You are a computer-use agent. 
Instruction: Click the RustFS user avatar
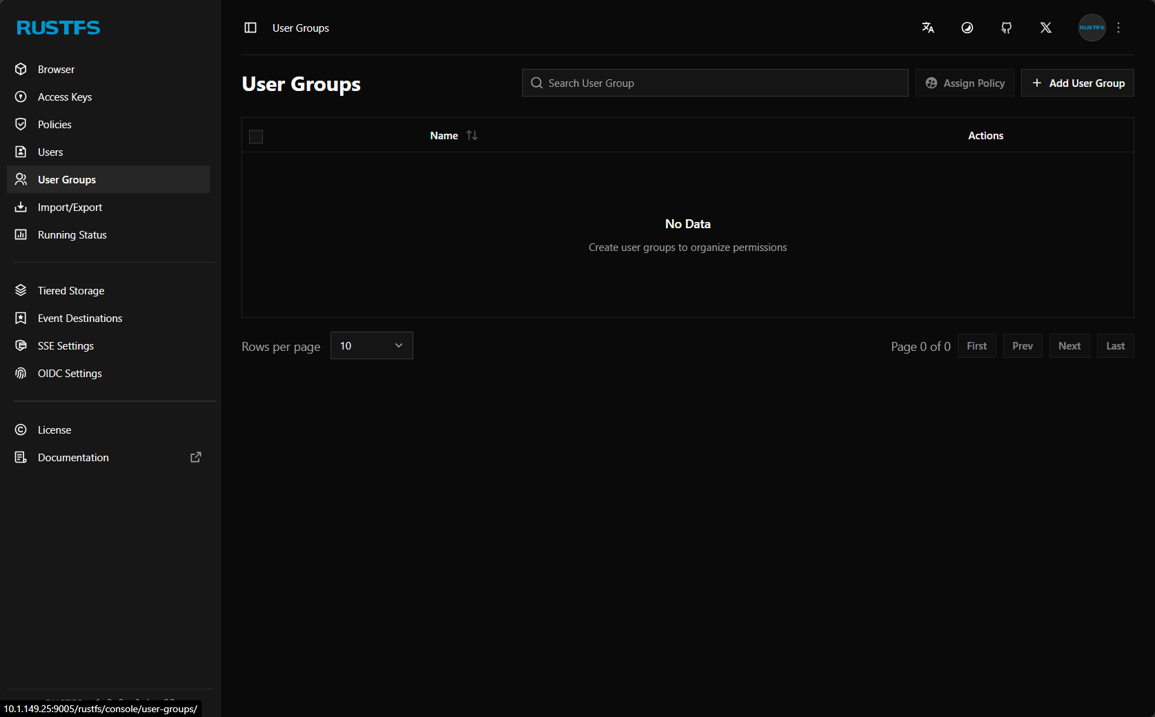pos(1092,28)
